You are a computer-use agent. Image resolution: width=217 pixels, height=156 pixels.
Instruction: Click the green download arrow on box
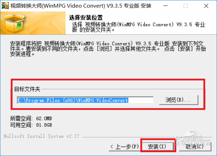click(19, 26)
